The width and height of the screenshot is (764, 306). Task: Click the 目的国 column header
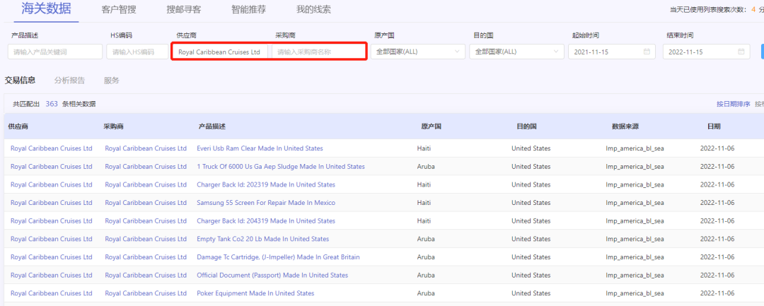pyautogui.click(x=527, y=126)
